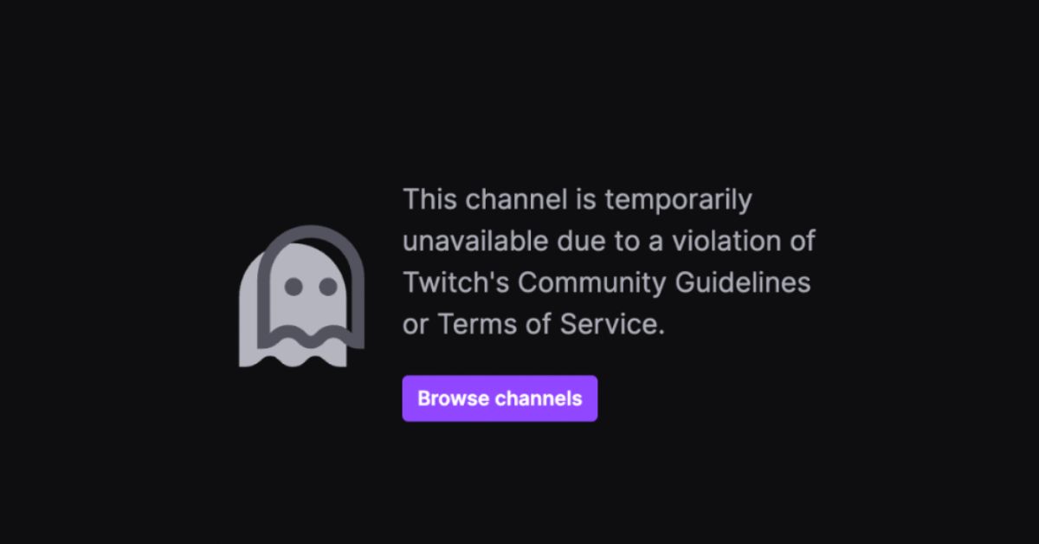Click "This channel is temporarily" text line
Image resolution: width=1039 pixels, height=544 pixels.
[578, 200]
